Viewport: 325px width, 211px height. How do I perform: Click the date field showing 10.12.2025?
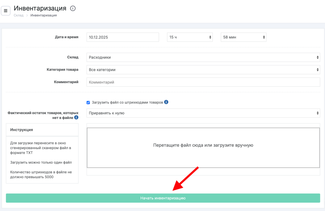coord(123,37)
